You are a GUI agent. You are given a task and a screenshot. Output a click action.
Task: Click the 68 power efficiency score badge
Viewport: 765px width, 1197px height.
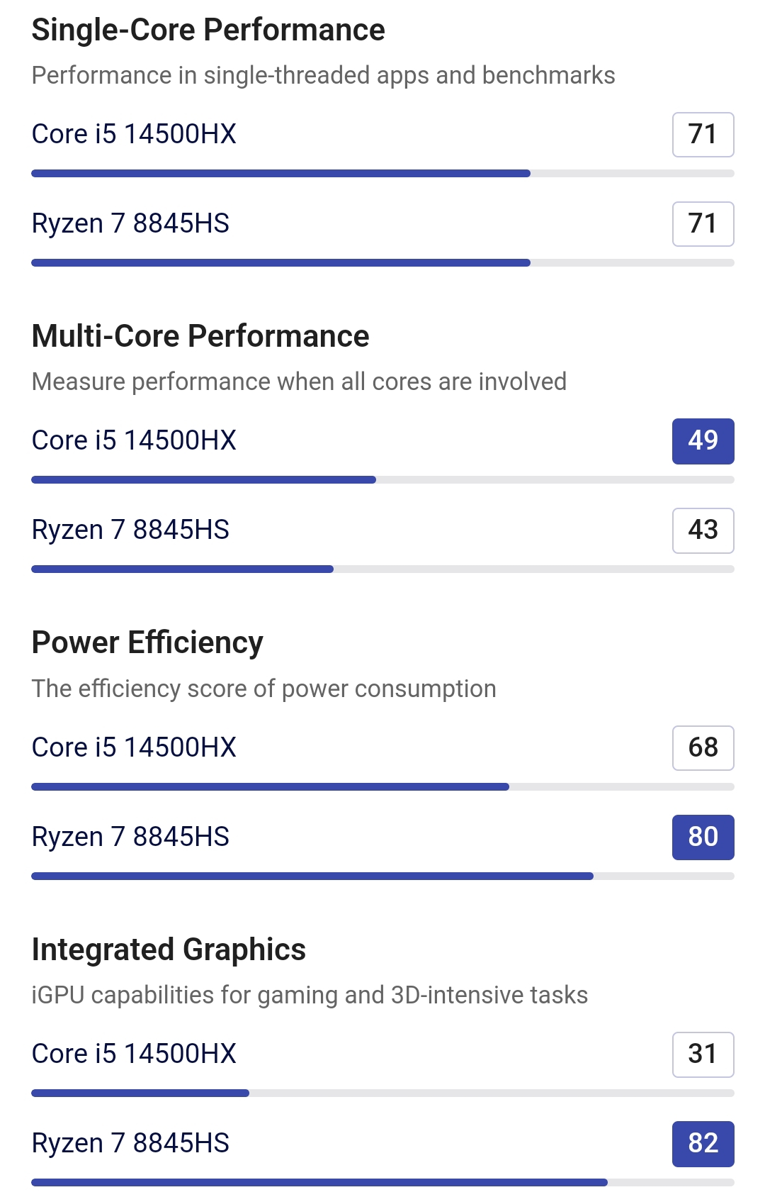point(703,748)
